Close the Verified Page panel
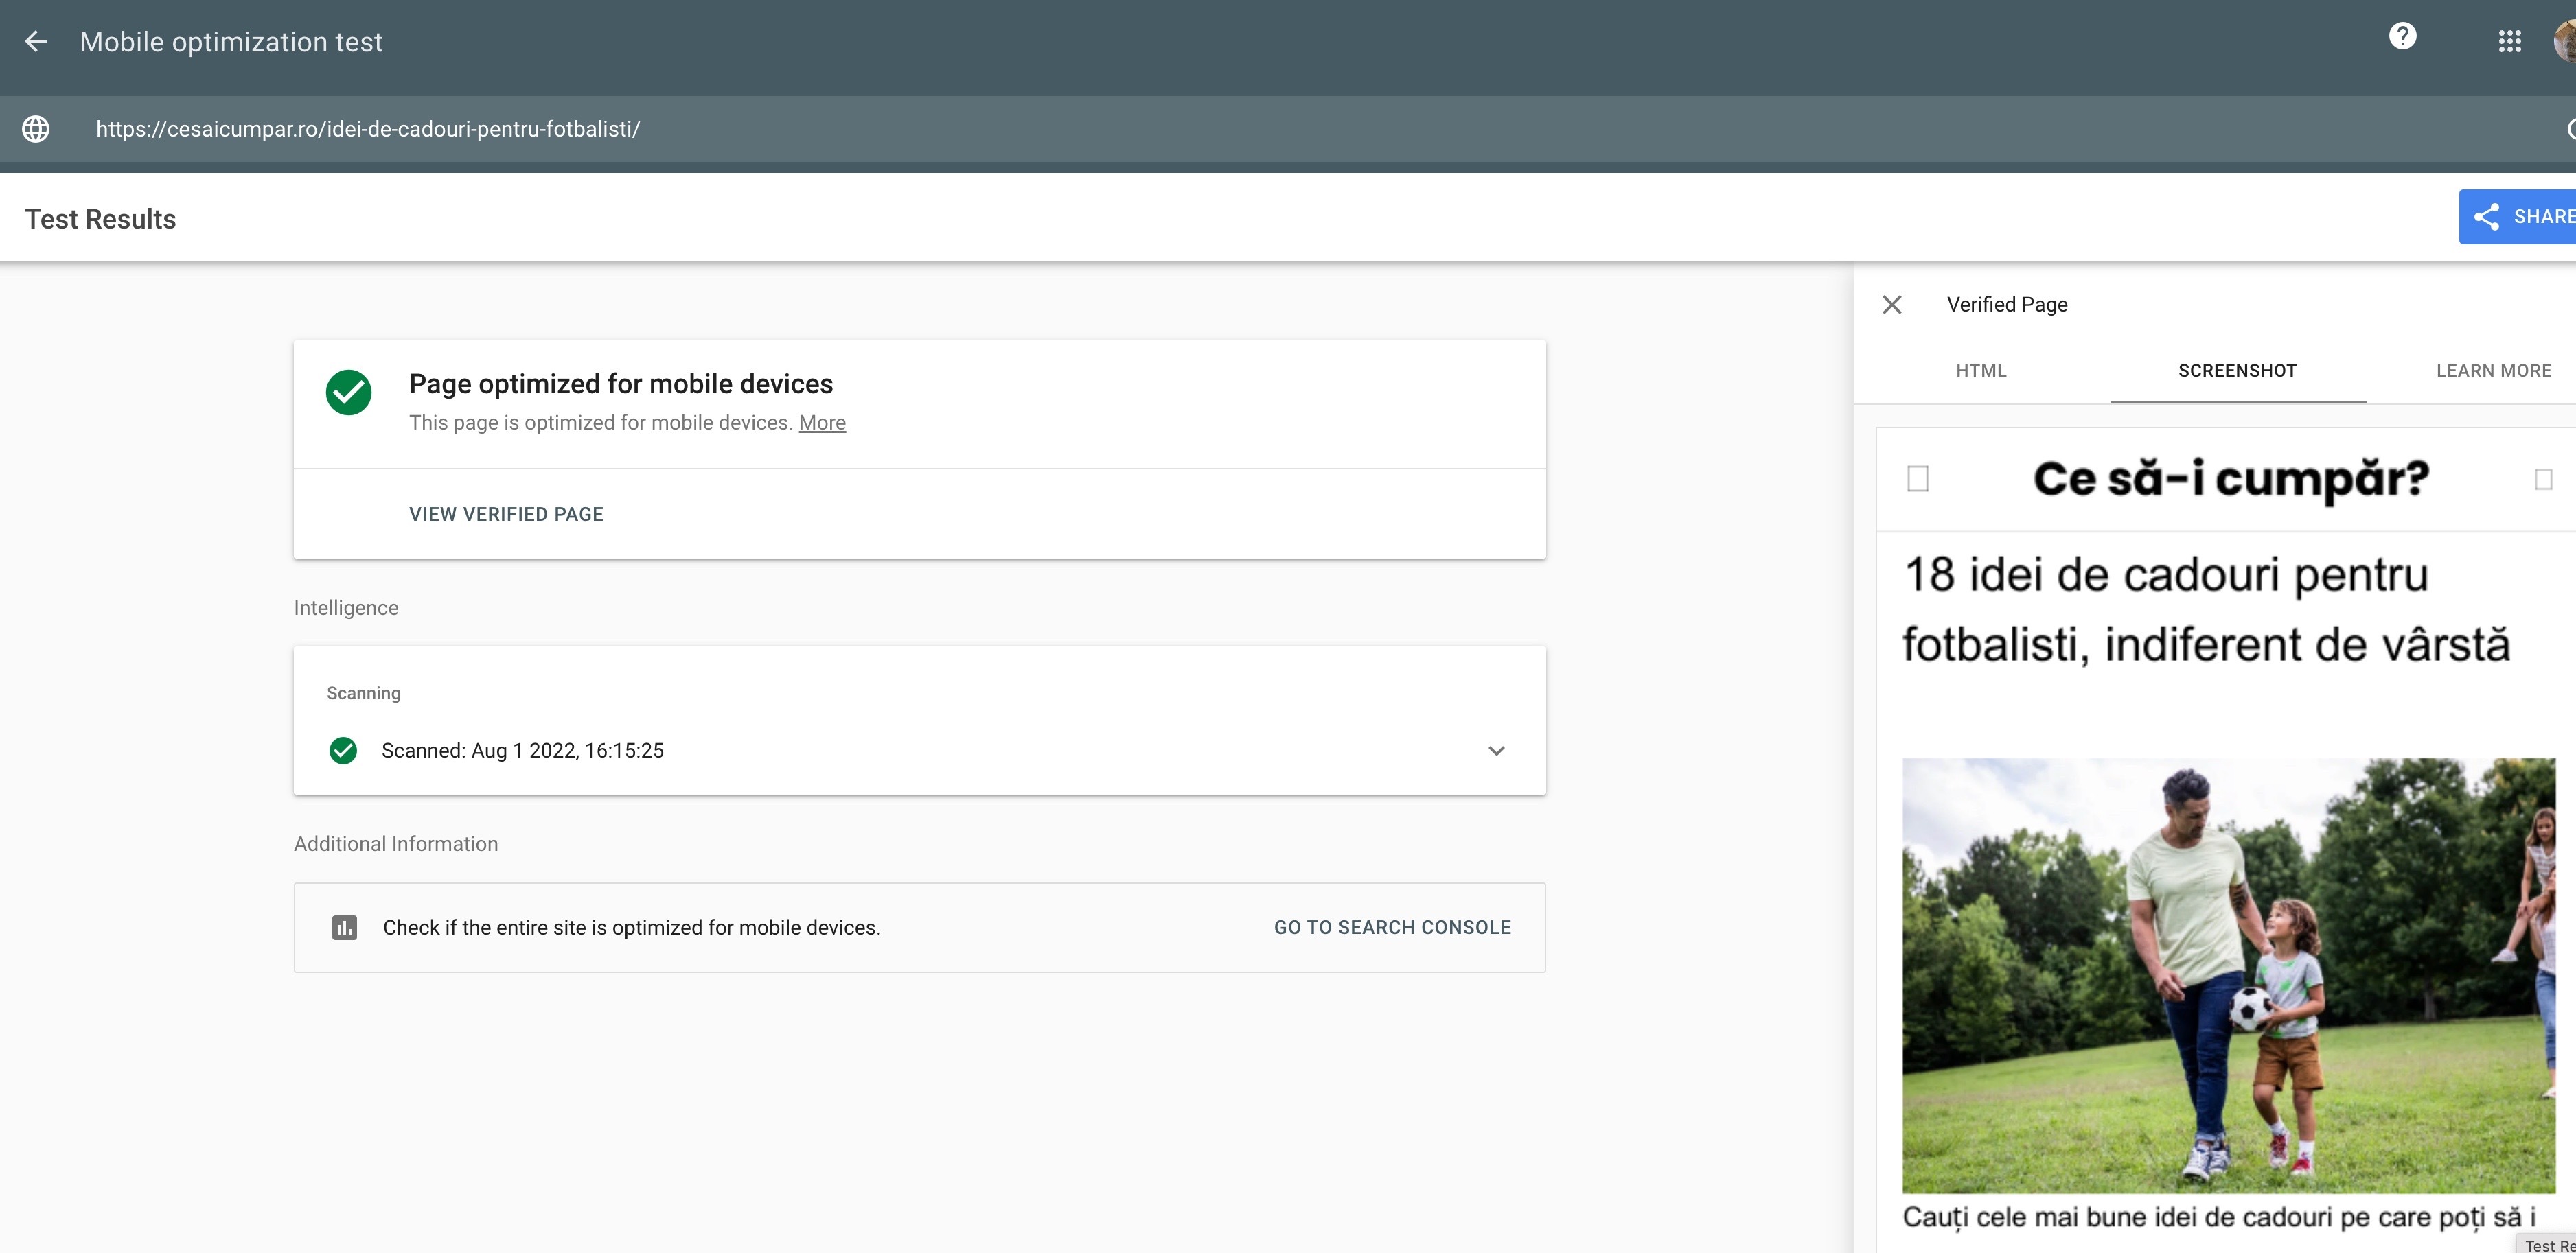The height and width of the screenshot is (1253, 2576). 1891,305
